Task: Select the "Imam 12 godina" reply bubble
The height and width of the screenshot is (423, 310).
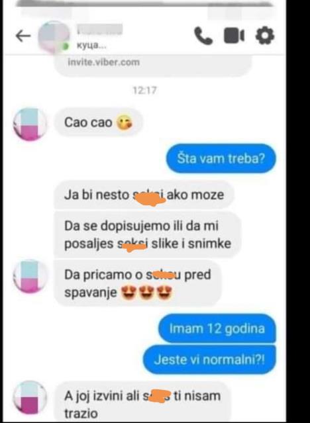Action: click(217, 328)
